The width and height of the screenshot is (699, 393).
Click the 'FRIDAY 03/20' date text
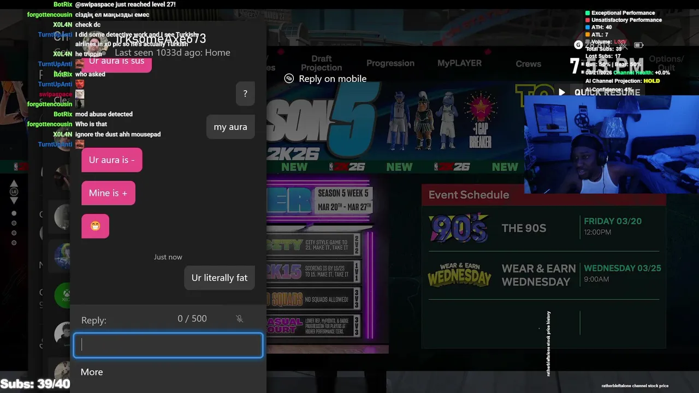coord(613,222)
